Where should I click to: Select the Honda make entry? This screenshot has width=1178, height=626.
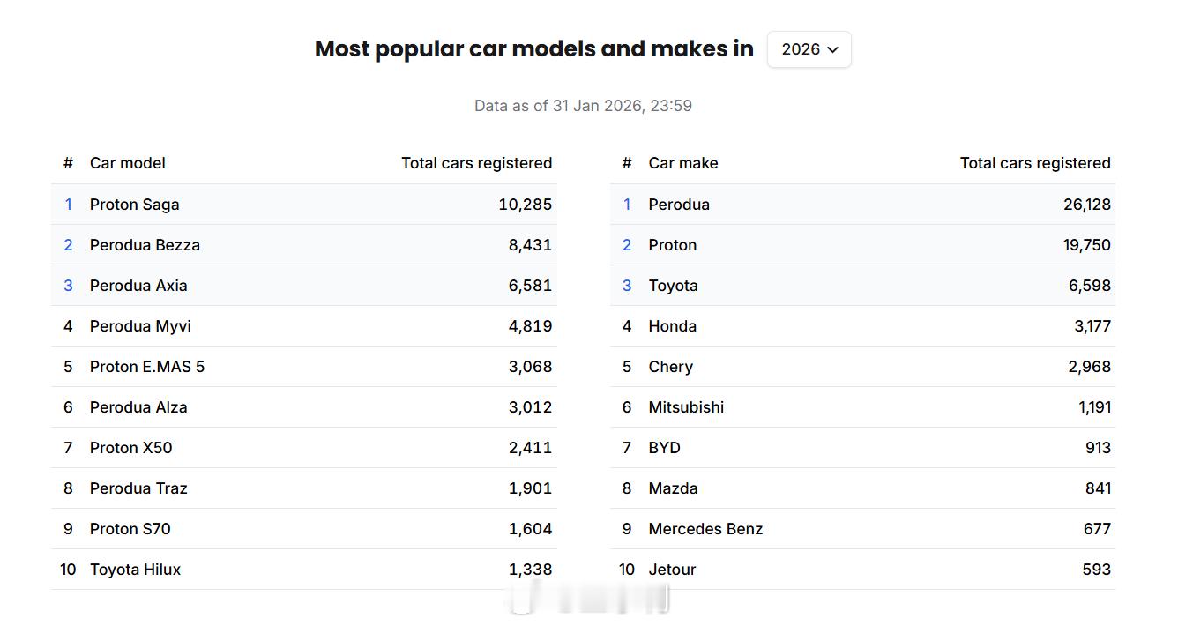(672, 326)
